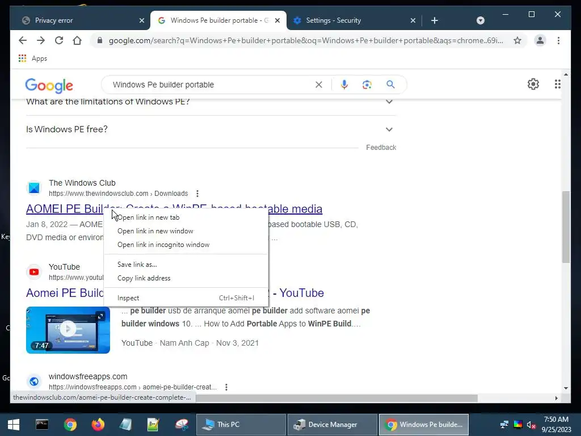
Task: Switch to the This PC window
Action: point(241,425)
